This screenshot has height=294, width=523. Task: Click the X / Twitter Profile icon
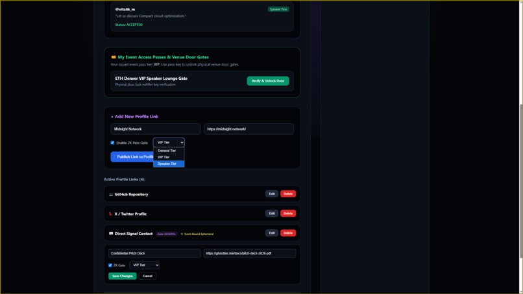[111, 214]
